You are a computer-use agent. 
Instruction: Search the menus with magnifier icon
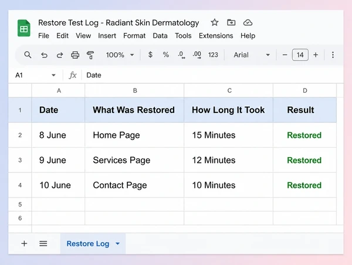[x=28, y=55]
